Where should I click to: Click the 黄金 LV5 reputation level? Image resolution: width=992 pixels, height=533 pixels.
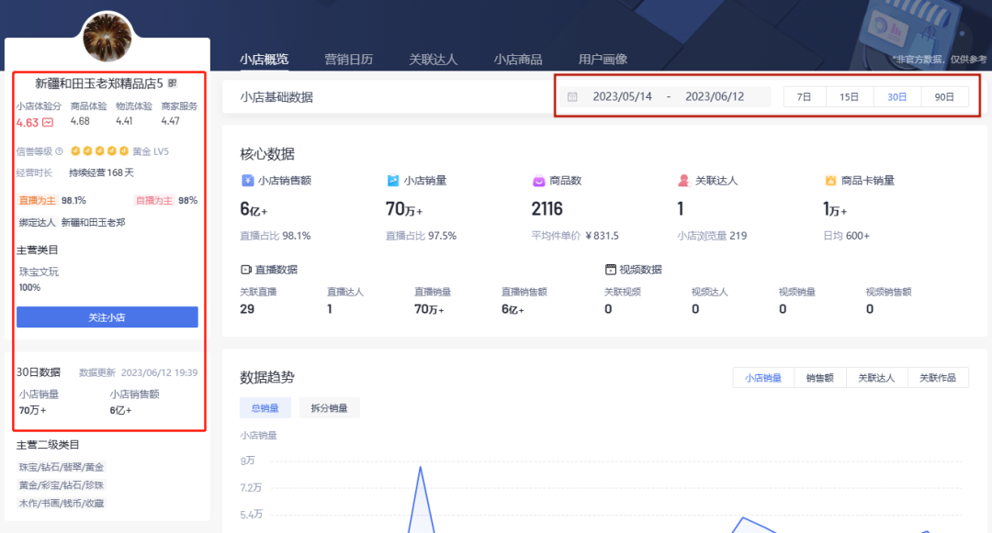(x=151, y=151)
